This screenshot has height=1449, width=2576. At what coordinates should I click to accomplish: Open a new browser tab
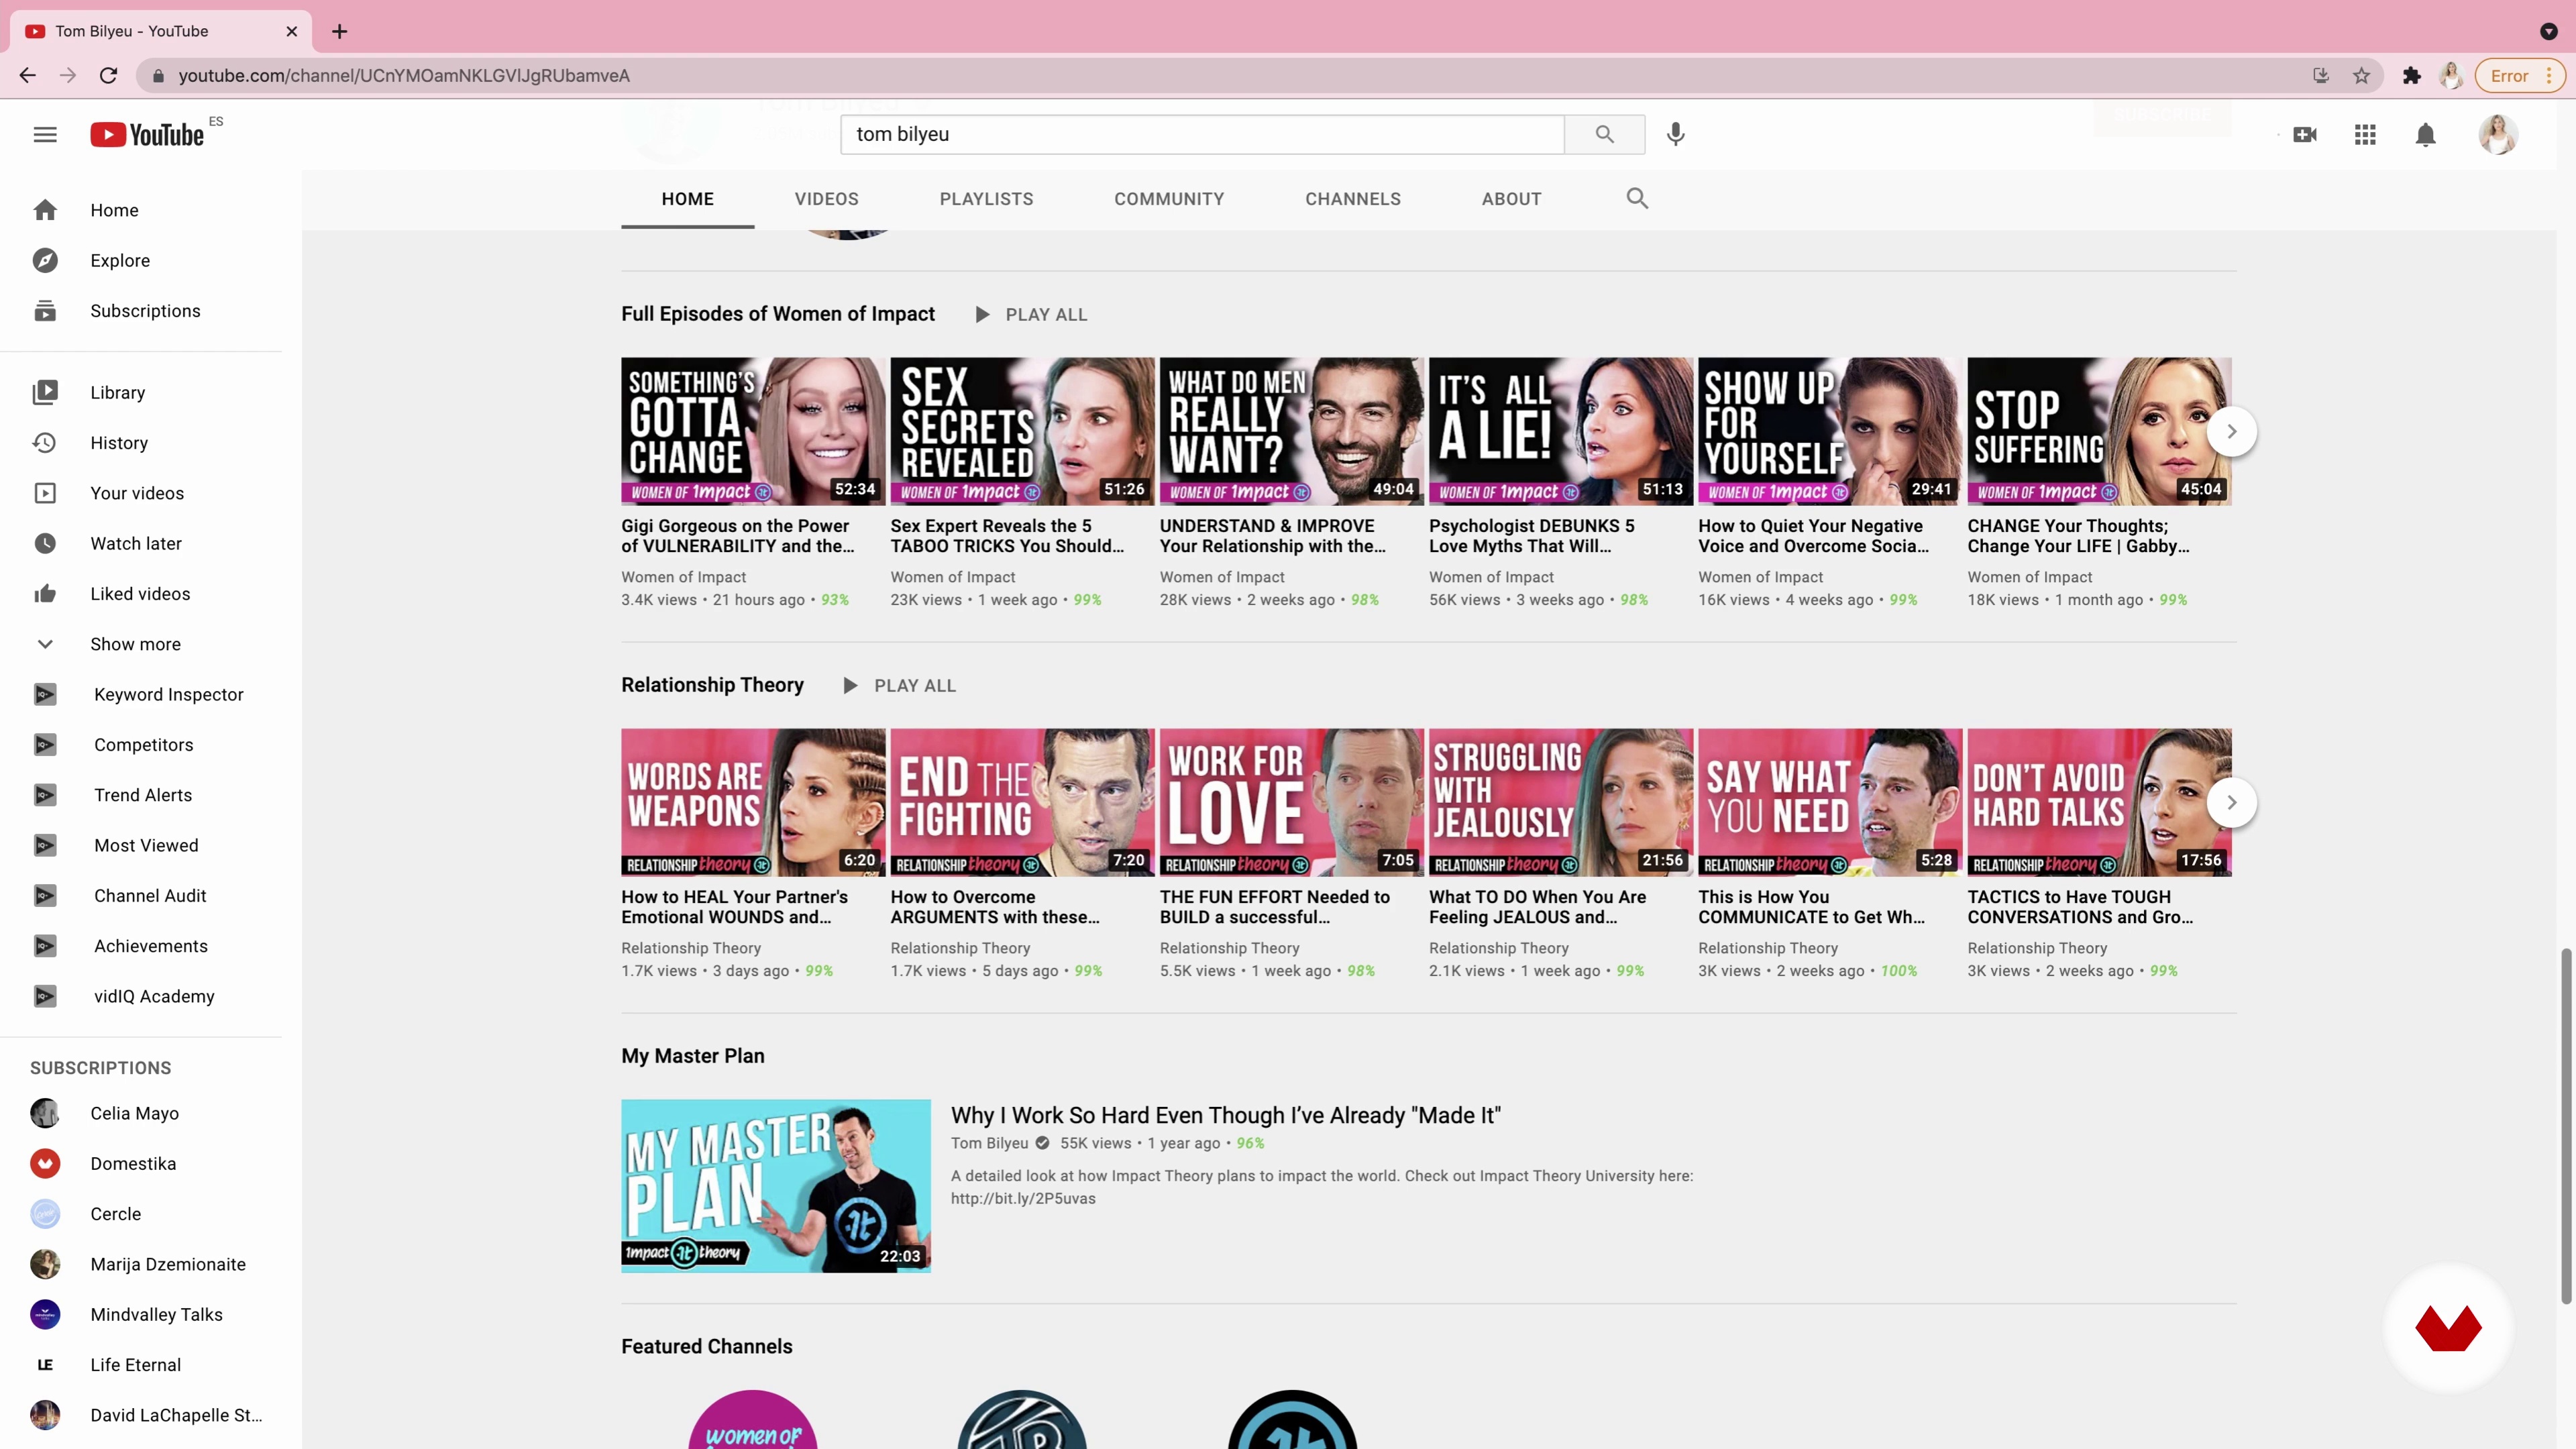tap(340, 31)
